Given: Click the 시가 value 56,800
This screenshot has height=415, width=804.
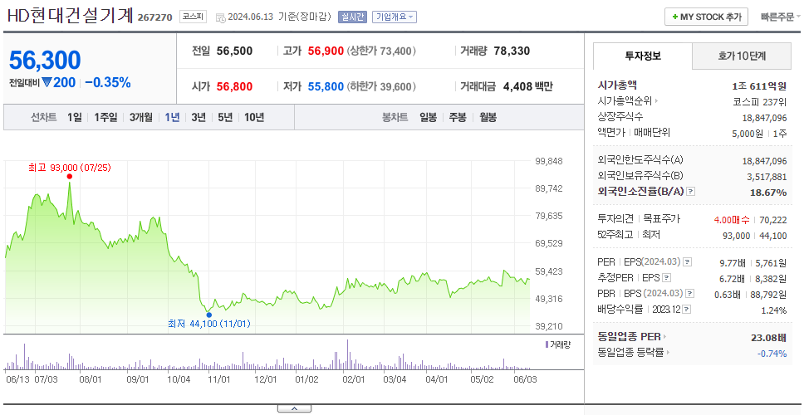Looking at the screenshot, I should click(x=235, y=86).
